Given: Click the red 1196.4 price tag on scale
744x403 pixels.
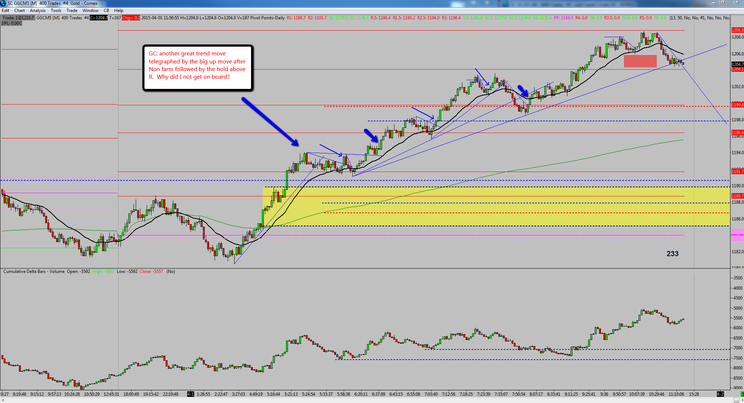Looking at the screenshot, I should click(737, 133).
